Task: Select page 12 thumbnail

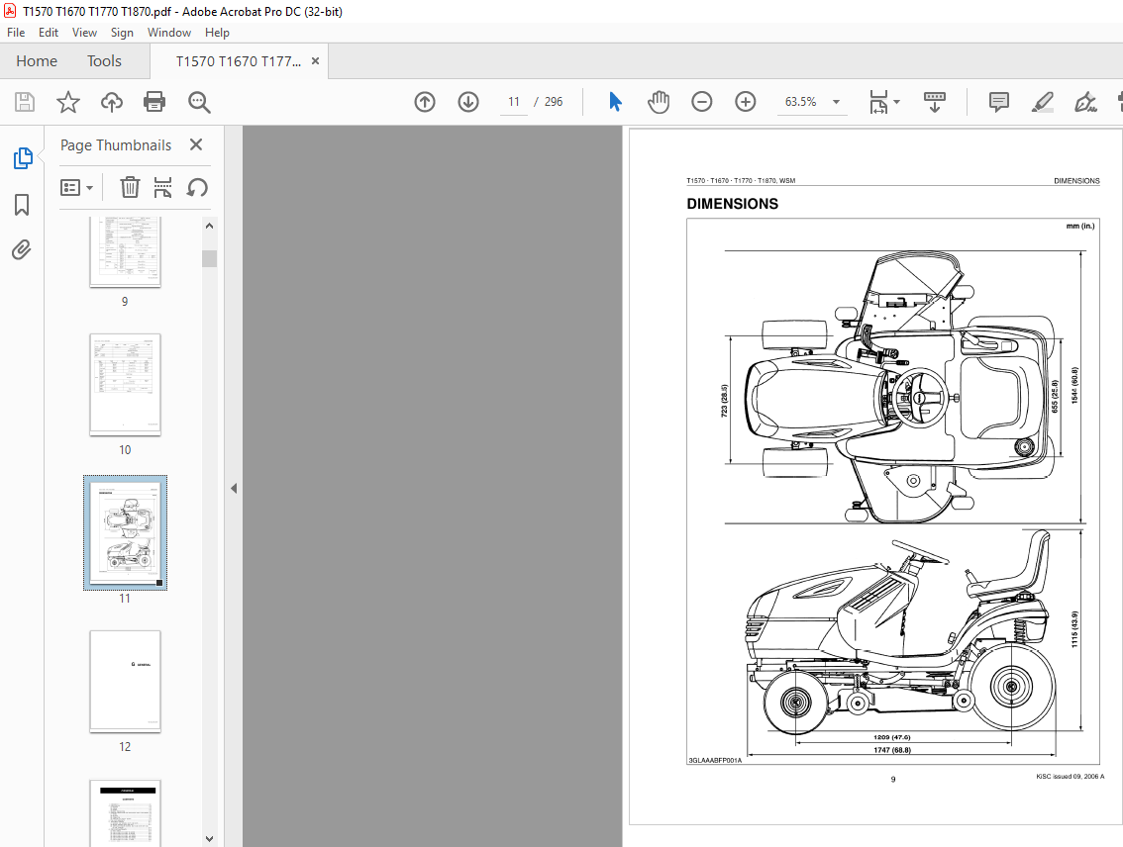Action: pyautogui.click(x=126, y=681)
